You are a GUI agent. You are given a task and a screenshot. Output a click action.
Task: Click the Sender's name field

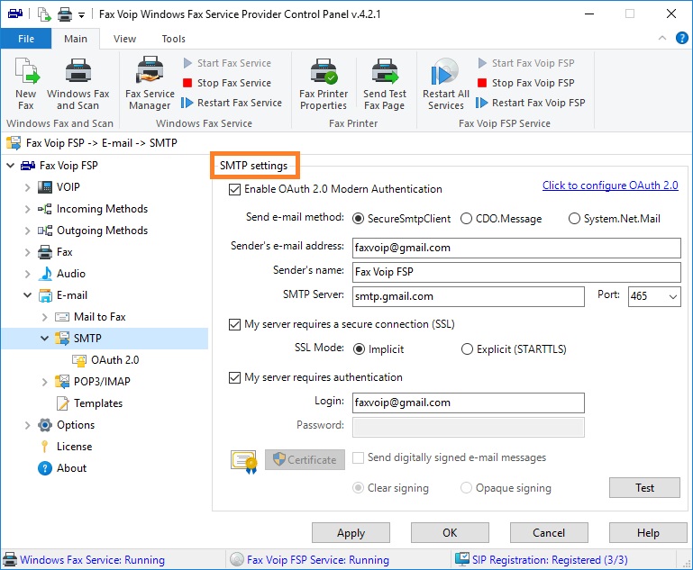[x=516, y=273]
